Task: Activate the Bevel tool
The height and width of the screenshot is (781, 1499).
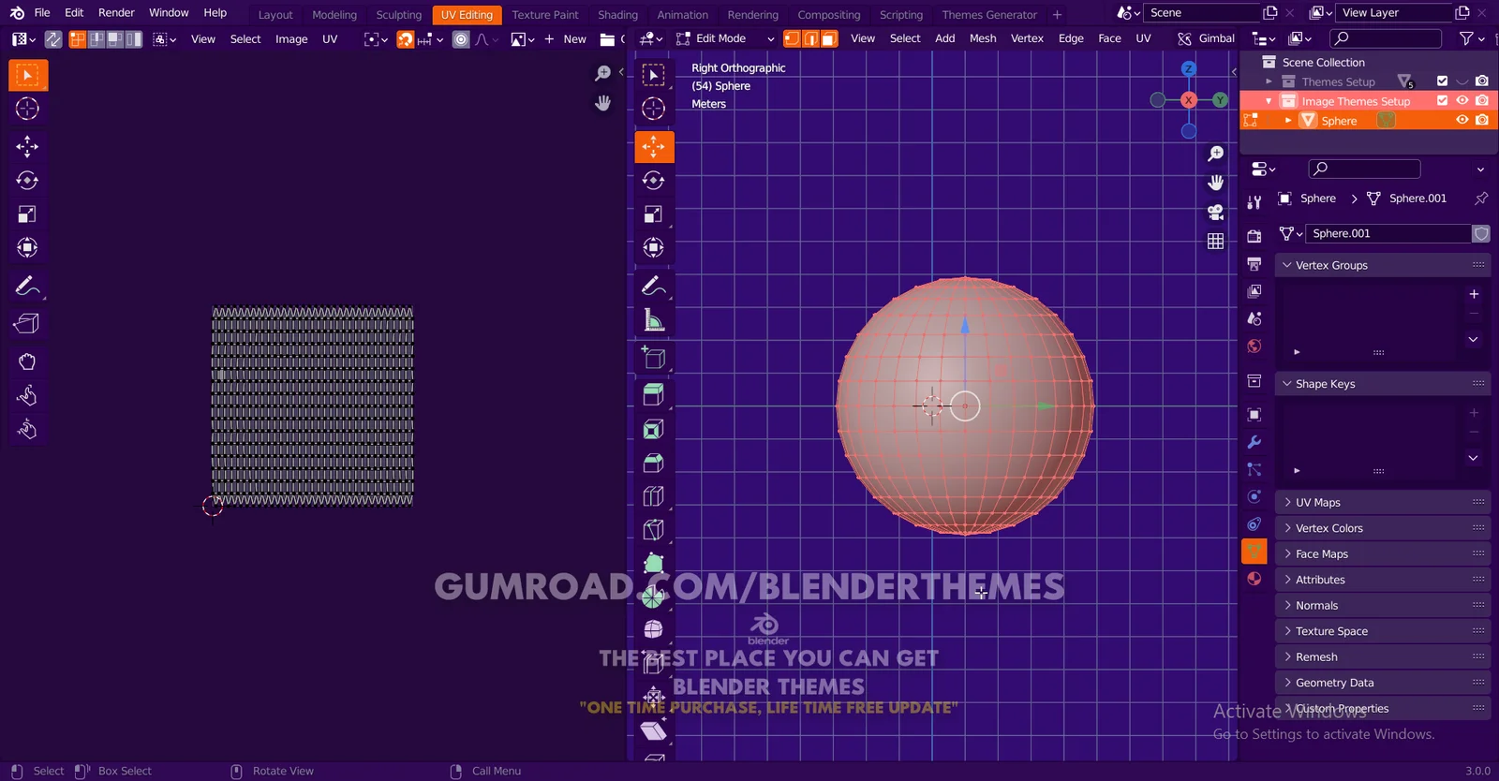Action: click(x=654, y=463)
